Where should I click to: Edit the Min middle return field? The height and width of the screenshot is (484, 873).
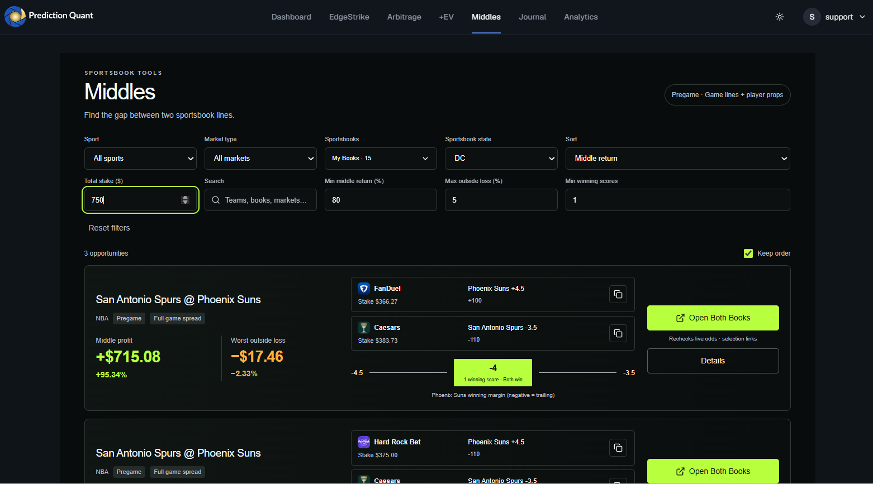click(381, 200)
